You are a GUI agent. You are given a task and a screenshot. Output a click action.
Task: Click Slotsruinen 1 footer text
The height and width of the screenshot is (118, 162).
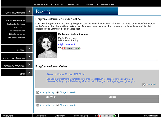pos(60,116)
